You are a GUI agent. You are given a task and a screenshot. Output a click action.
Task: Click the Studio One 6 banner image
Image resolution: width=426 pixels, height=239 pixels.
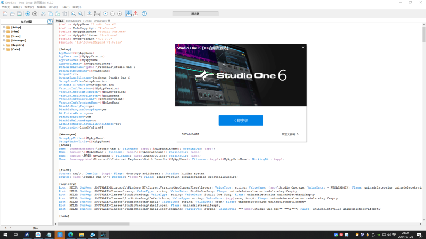coord(241,75)
